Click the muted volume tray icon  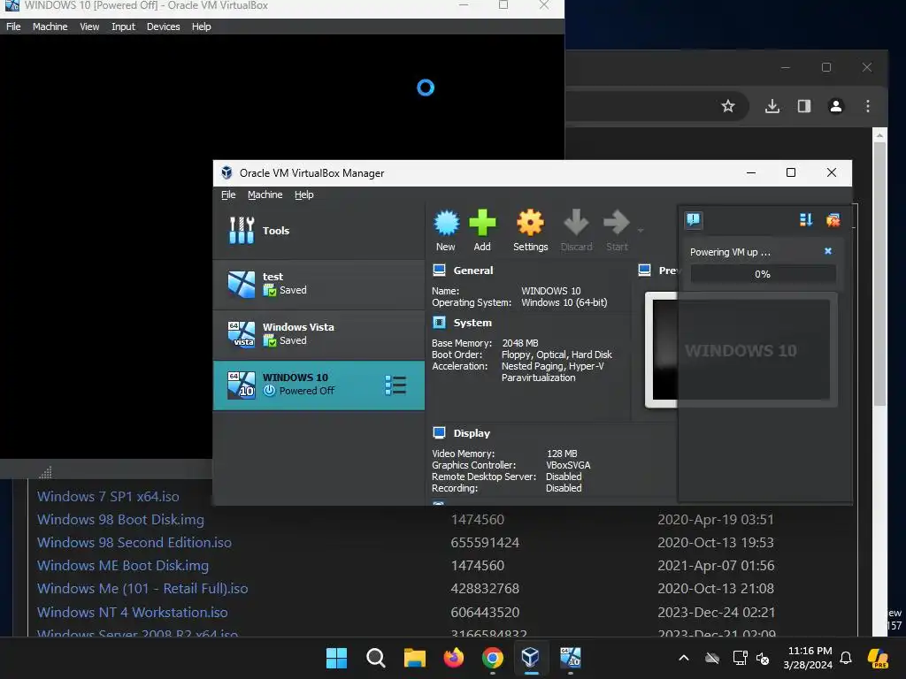pyautogui.click(x=763, y=658)
